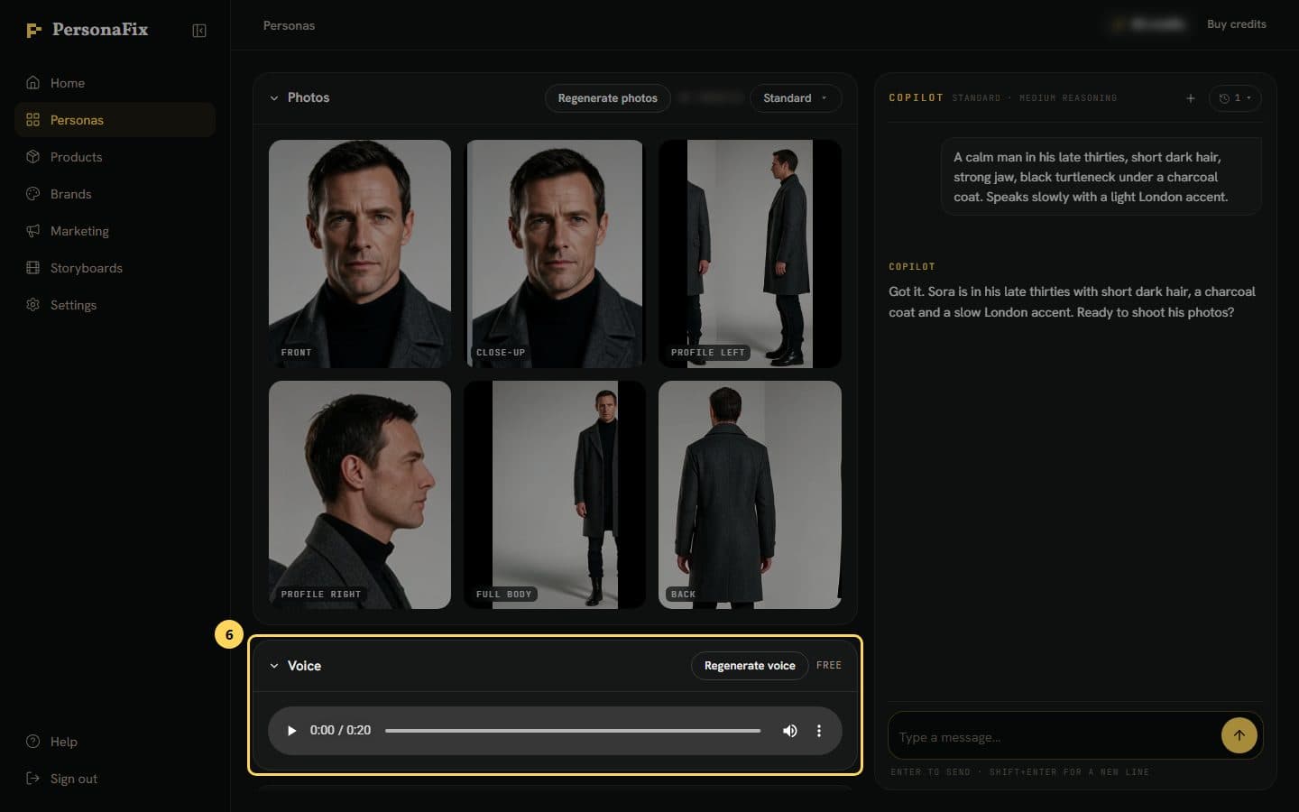Click Buy credits link
The image size is (1299, 812).
[x=1237, y=24]
